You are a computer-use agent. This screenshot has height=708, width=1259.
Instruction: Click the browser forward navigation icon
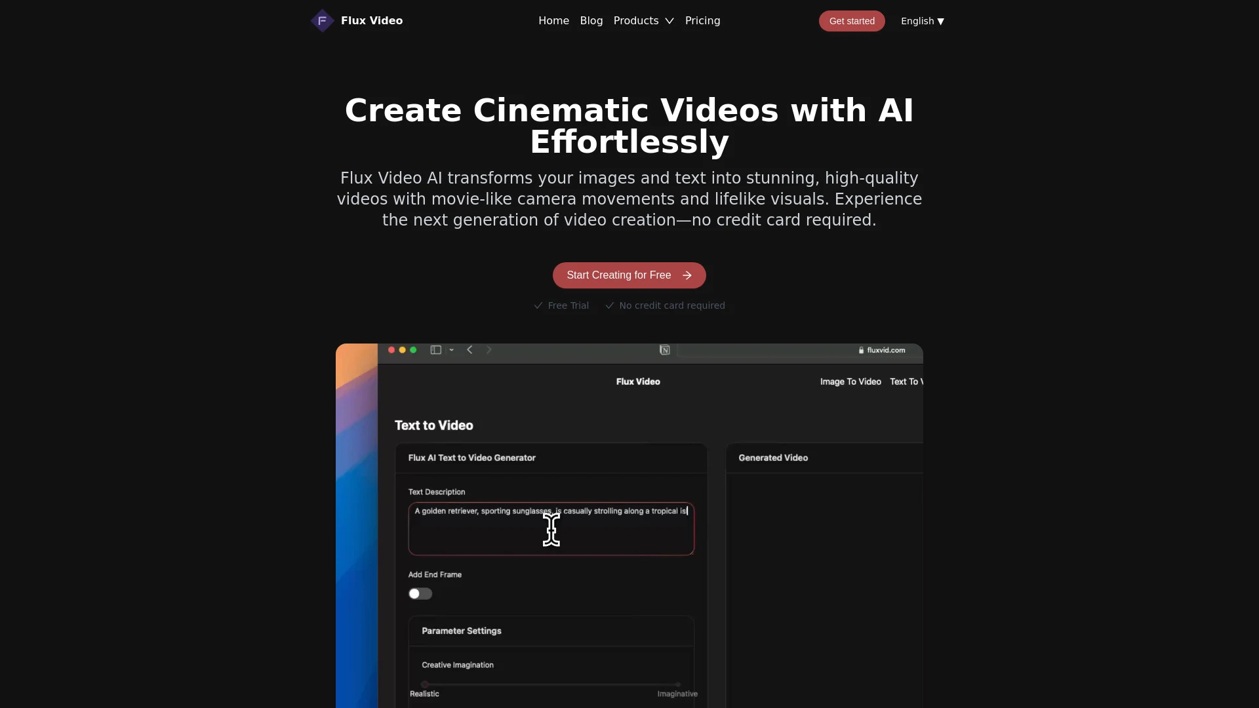click(489, 349)
